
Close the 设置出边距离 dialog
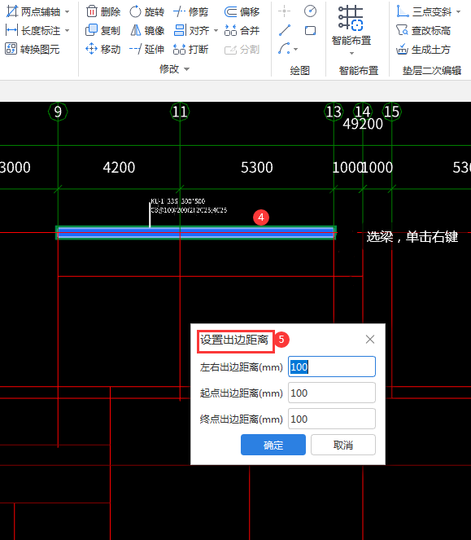(x=370, y=339)
